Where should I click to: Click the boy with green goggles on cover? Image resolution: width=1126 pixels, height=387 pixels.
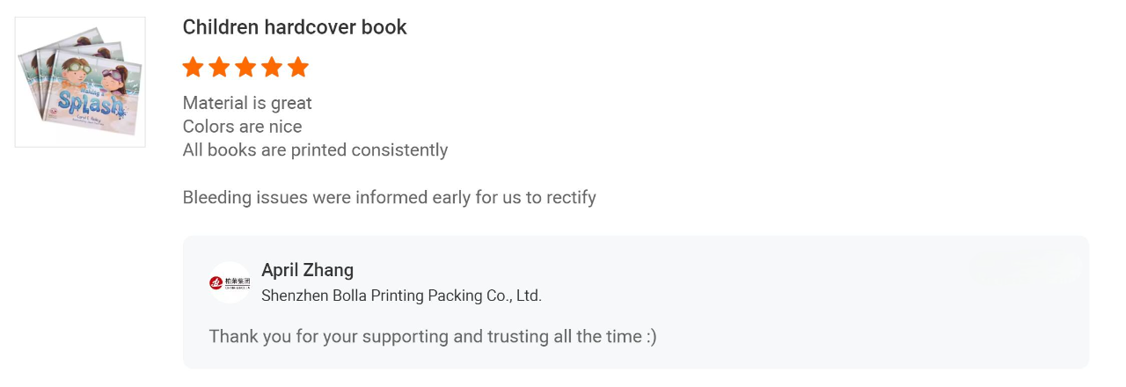tap(78, 72)
